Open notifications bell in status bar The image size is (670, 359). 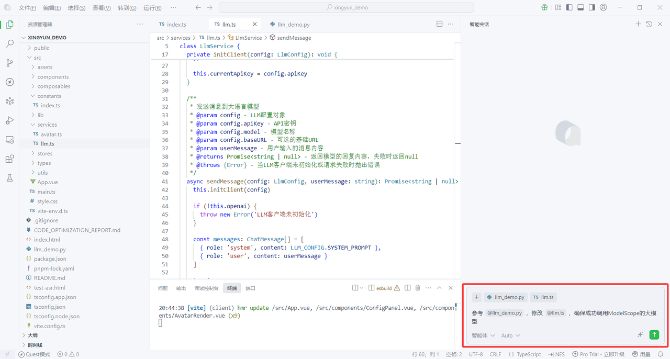(661, 354)
